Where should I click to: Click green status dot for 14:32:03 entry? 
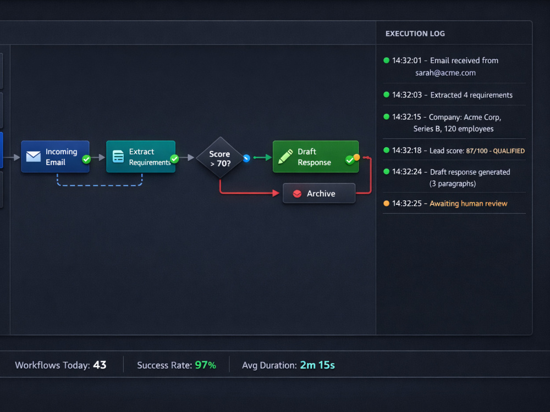click(387, 94)
